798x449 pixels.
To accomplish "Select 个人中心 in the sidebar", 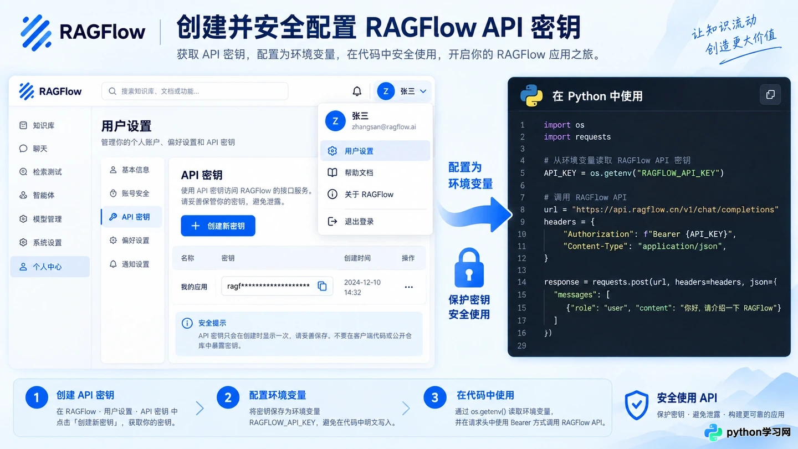I will [49, 267].
